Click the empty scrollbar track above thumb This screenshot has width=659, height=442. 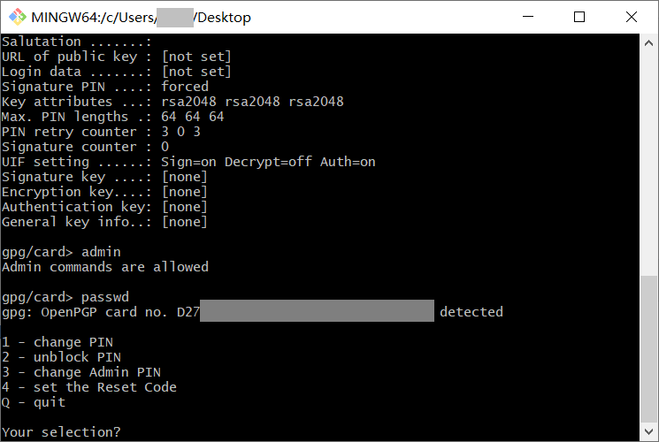pos(648,164)
